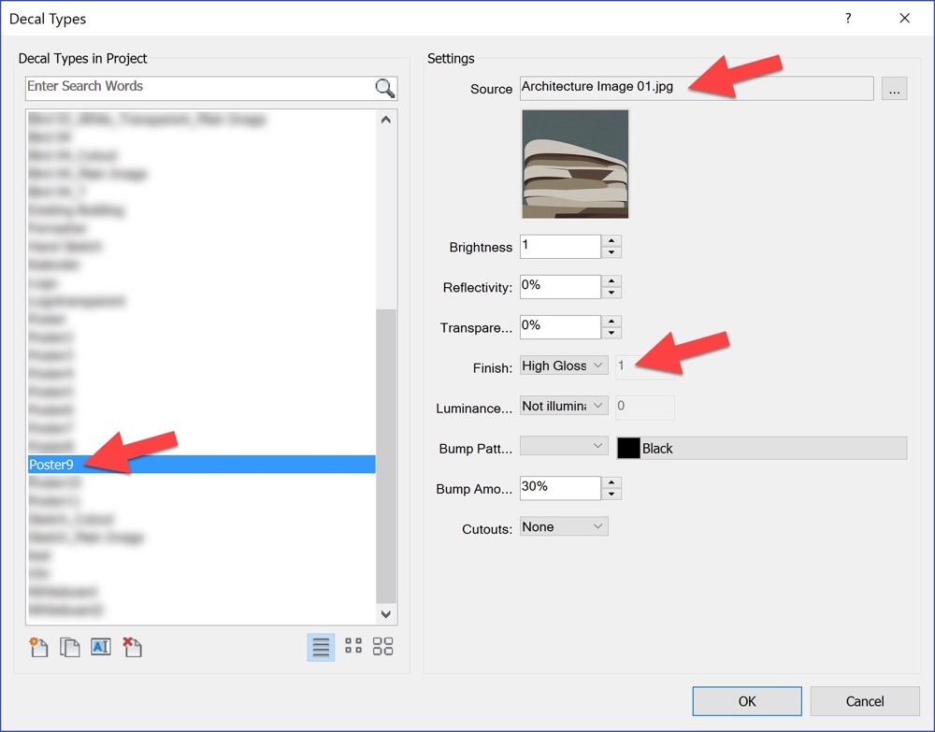This screenshot has width=935, height=732.
Task: Click the search magnifier icon
Action: pos(383,88)
